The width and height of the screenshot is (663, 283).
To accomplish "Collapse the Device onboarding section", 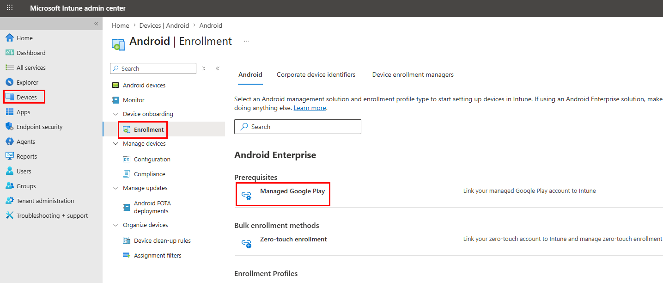I will 116,114.
